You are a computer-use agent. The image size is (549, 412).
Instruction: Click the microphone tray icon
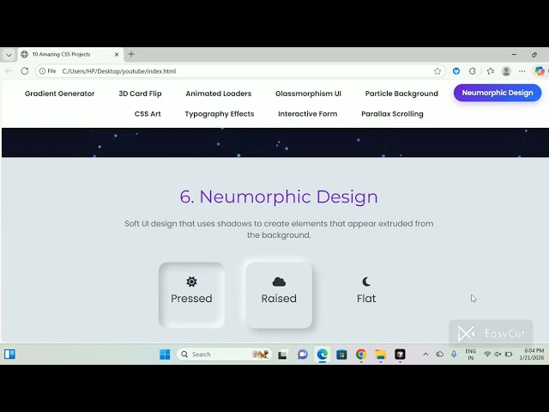pos(454,354)
